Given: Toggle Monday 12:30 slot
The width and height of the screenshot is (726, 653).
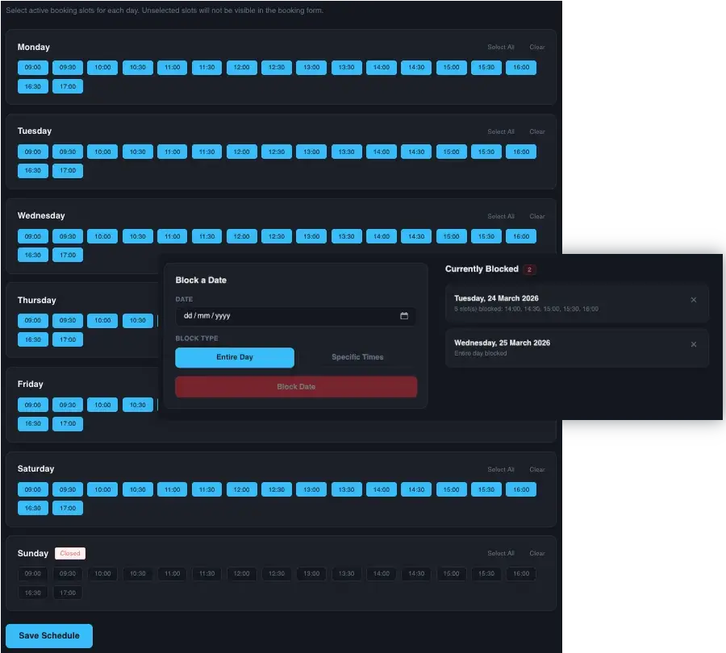Looking at the screenshot, I should 277,68.
